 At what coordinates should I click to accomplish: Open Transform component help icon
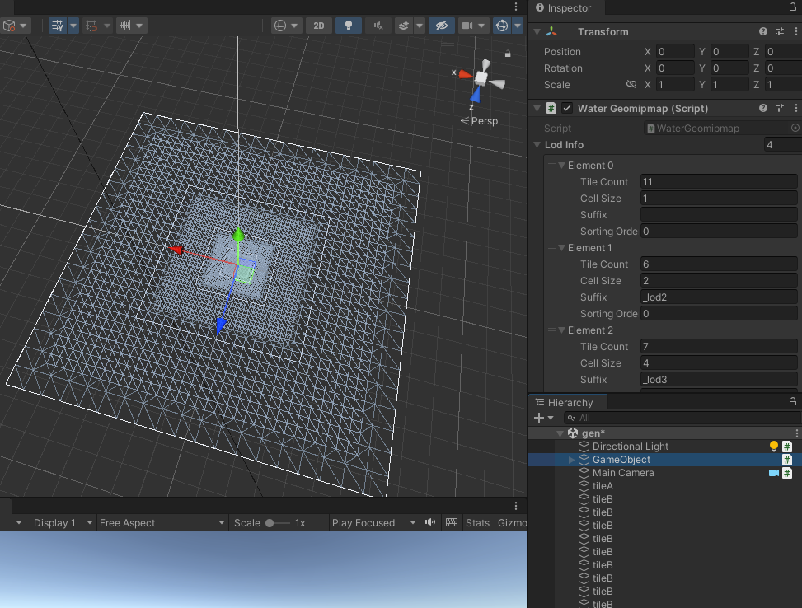pyautogui.click(x=763, y=31)
